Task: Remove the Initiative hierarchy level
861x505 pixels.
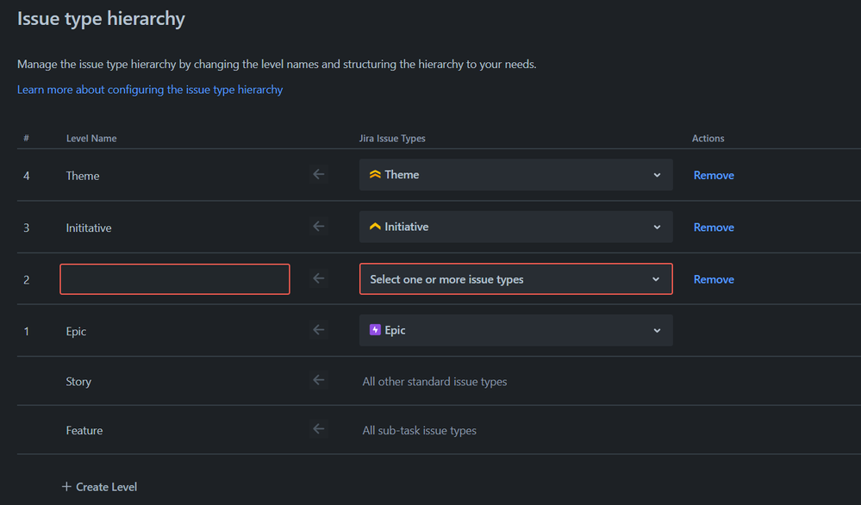Action: click(714, 228)
